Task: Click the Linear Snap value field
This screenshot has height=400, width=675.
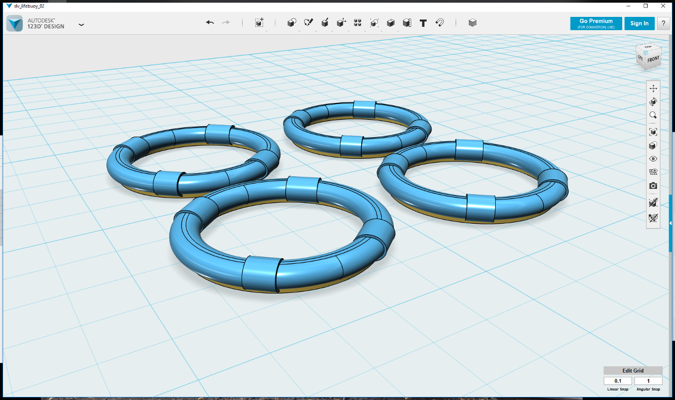Action: 618,381
